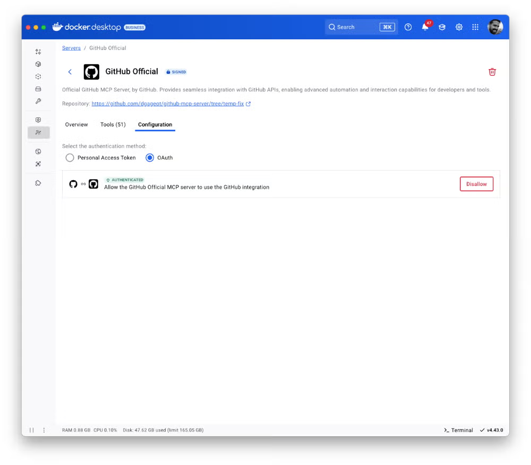Open Containers cube icon in sidebar
Image resolution: width=531 pixels, height=465 pixels.
[38, 64]
